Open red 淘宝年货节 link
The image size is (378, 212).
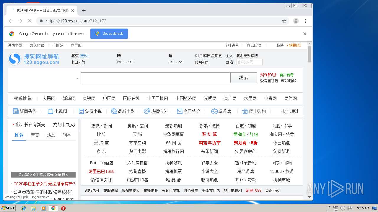click(x=210, y=143)
